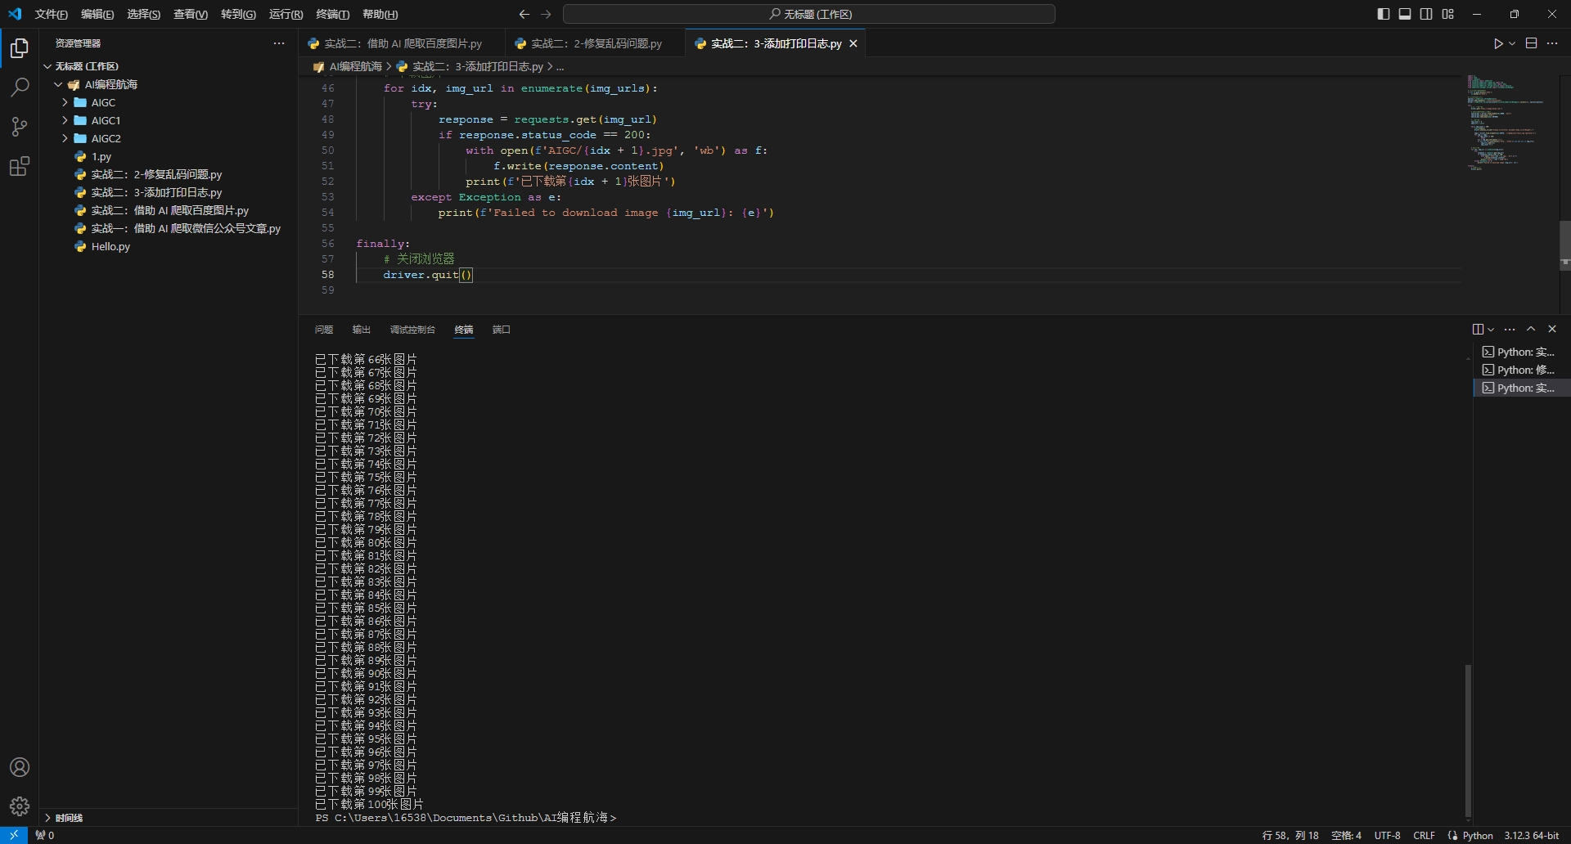Open the Source Control view

coord(20,127)
